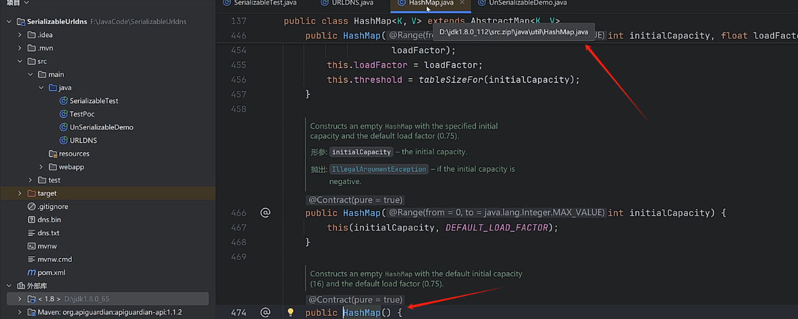Image resolution: width=798 pixels, height=319 pixels.
Task: Click the target folder icon
Action: coord(31,193)
